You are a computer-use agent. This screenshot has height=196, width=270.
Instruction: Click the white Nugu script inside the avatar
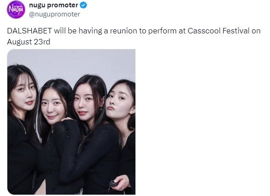coord(16,10)
